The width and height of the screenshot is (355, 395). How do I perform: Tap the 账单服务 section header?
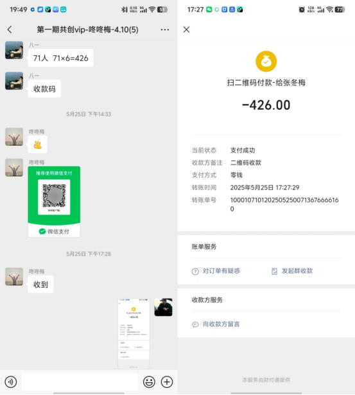pos(204,247)
